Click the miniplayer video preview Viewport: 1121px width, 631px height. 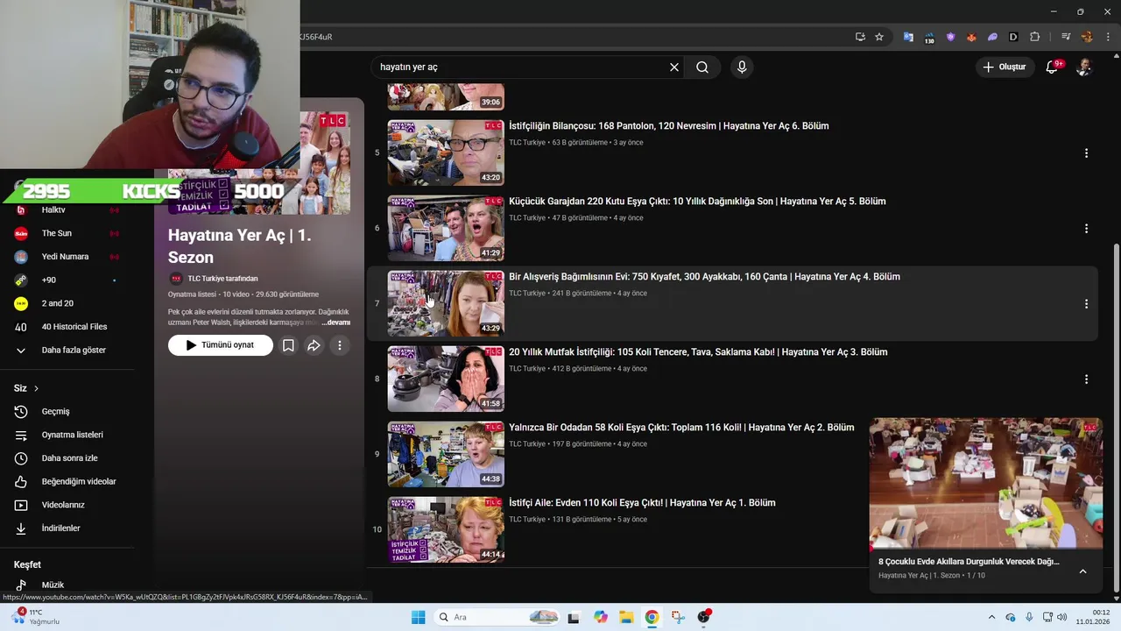986,484
